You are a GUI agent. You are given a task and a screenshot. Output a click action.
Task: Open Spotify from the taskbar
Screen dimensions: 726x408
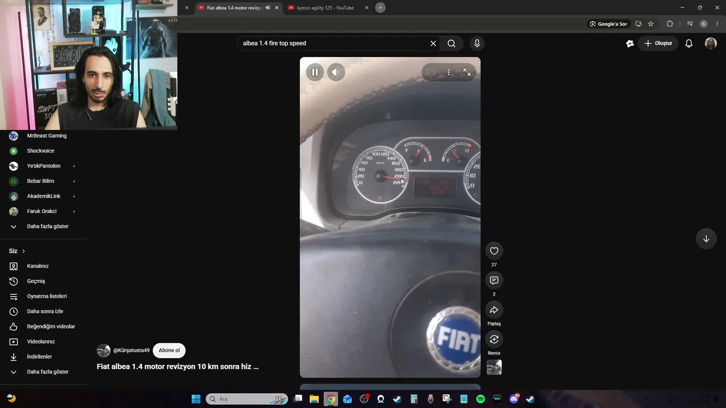pos(480,399)
